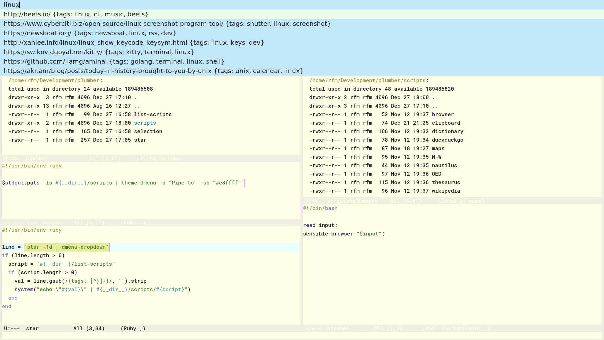Select the cyberciti.biz screenshot tool entry
The width and height of the screenshot is (604, 340).
167,24
